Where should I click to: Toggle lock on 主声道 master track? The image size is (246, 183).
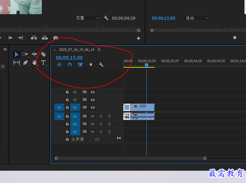(x=67, y=139)
